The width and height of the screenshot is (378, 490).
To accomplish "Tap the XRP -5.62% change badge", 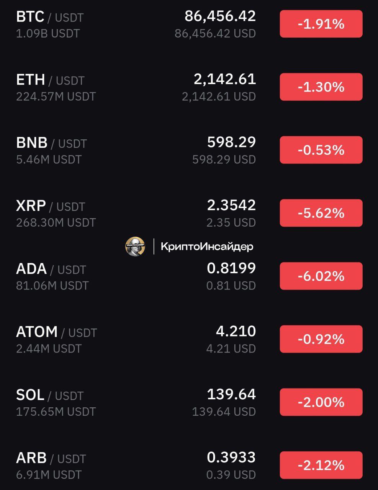I will click(321, 213).
